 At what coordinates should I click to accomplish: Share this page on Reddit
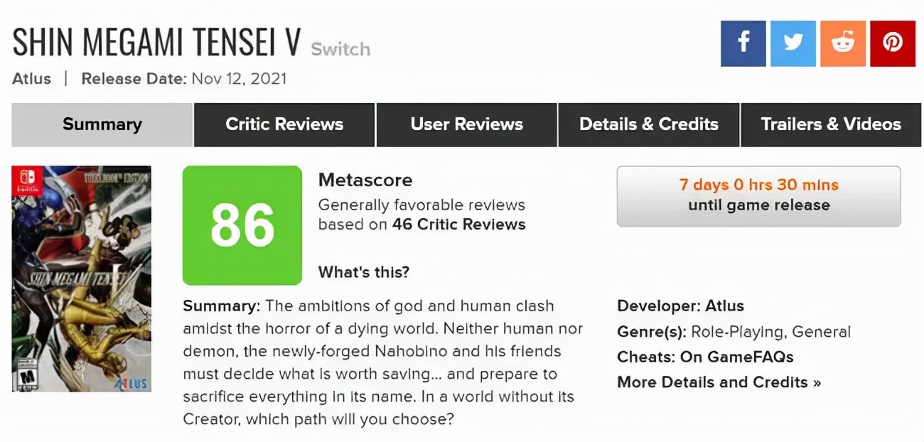[843, 43]
